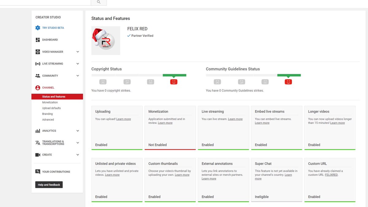Expand the Create section
This screenshot has height=207, width=368.
pyautogui.click(x=78, y=155)
